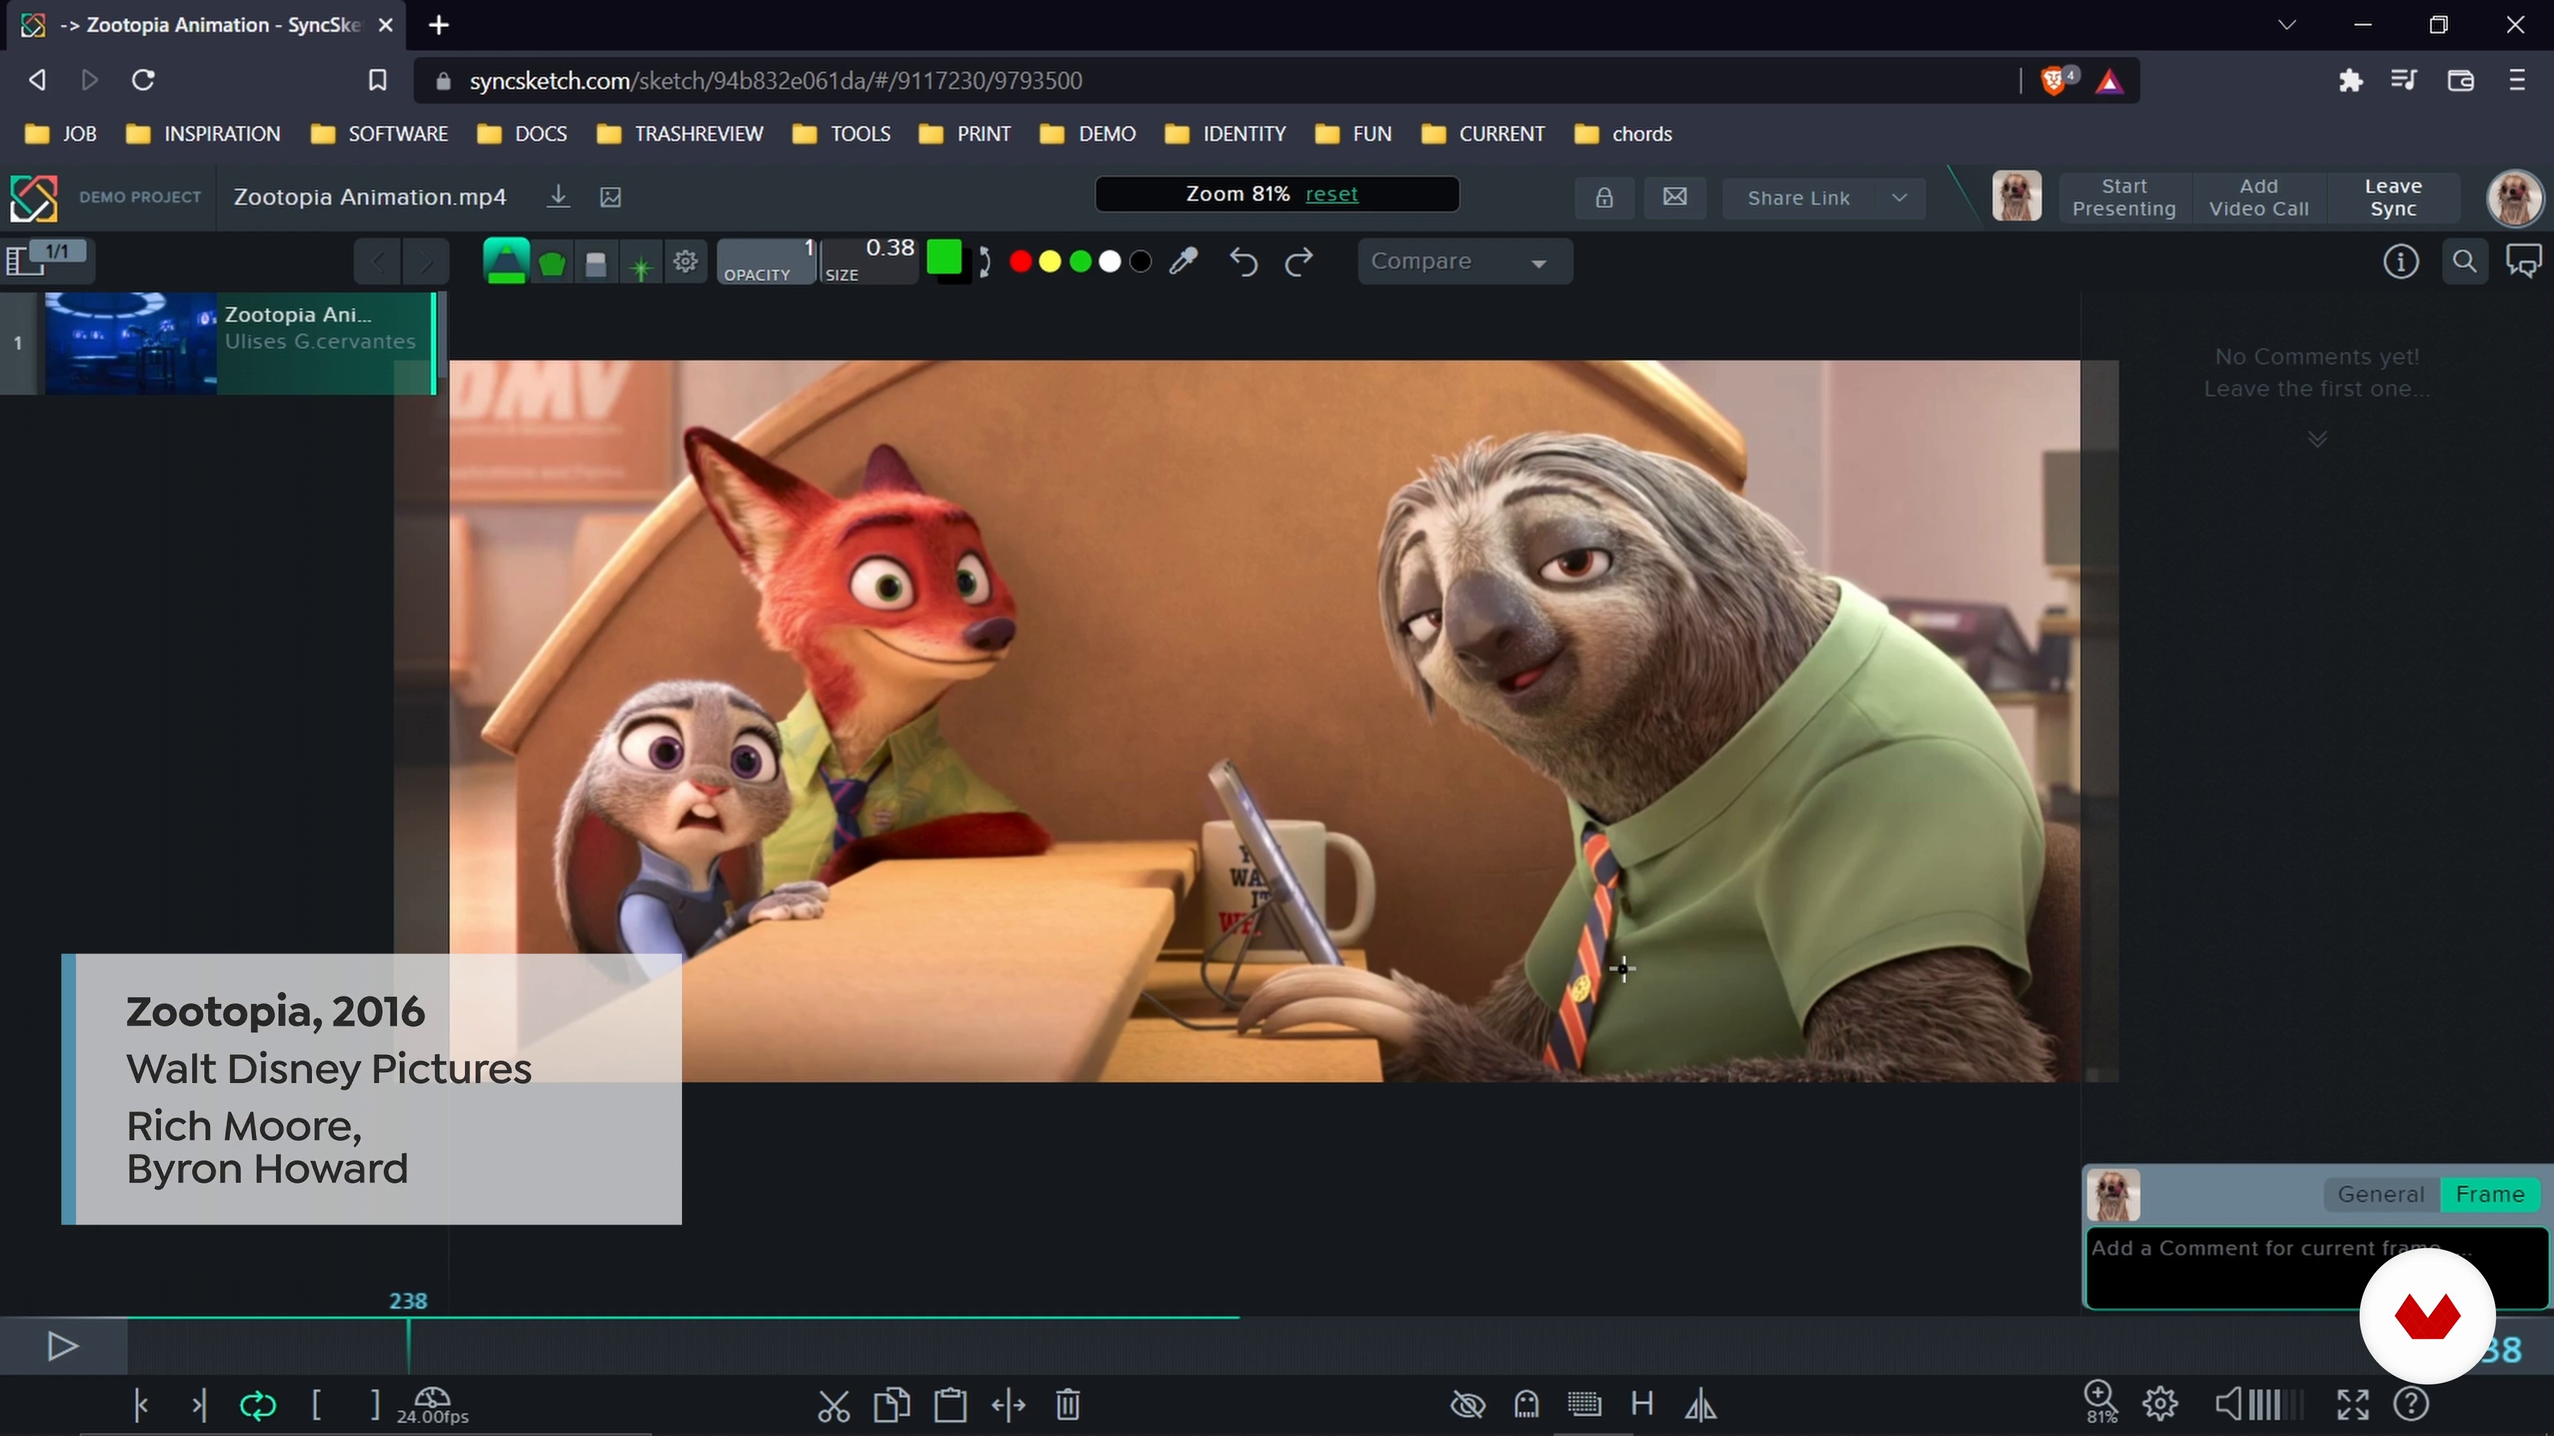Open the Compare dropdown

pos(1465,262)
